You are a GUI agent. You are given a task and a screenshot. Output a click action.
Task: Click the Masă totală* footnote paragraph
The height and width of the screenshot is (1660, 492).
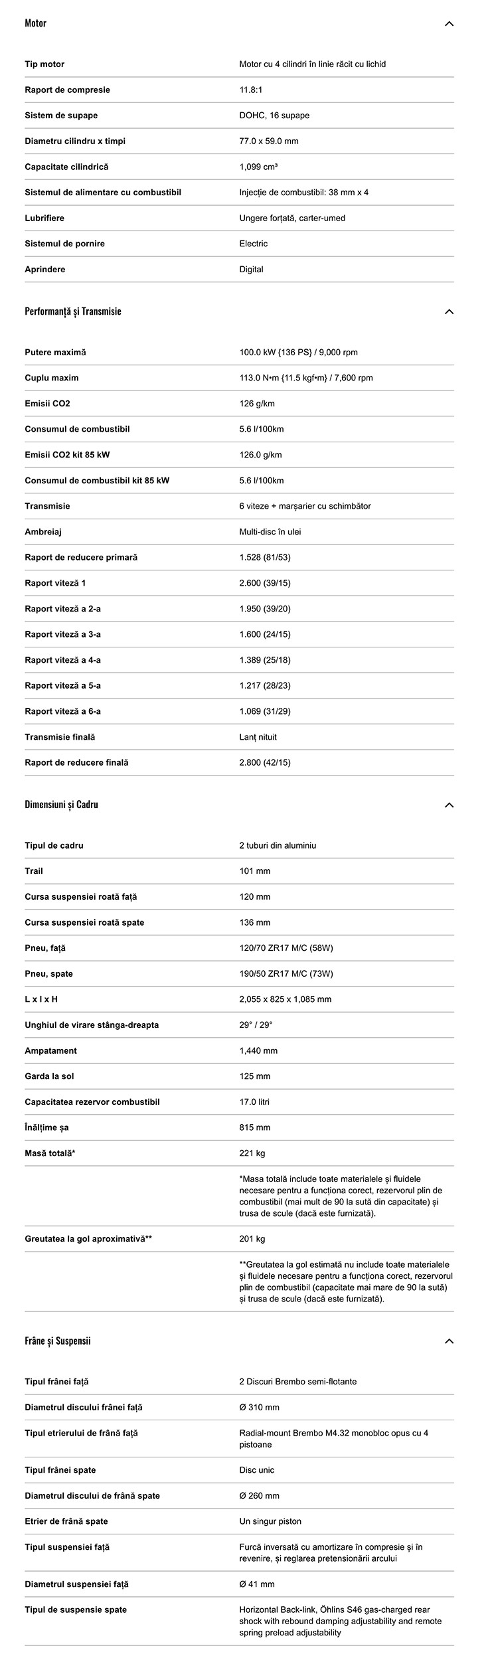click(x=341, y=1196)
